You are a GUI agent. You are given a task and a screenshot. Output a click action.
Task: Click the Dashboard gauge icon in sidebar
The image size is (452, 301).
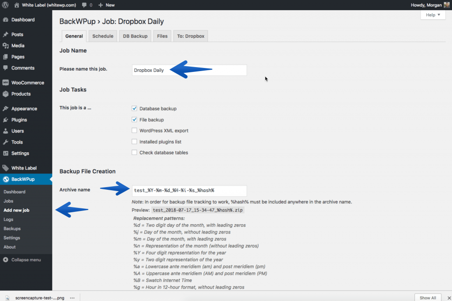tap(5, 19)
